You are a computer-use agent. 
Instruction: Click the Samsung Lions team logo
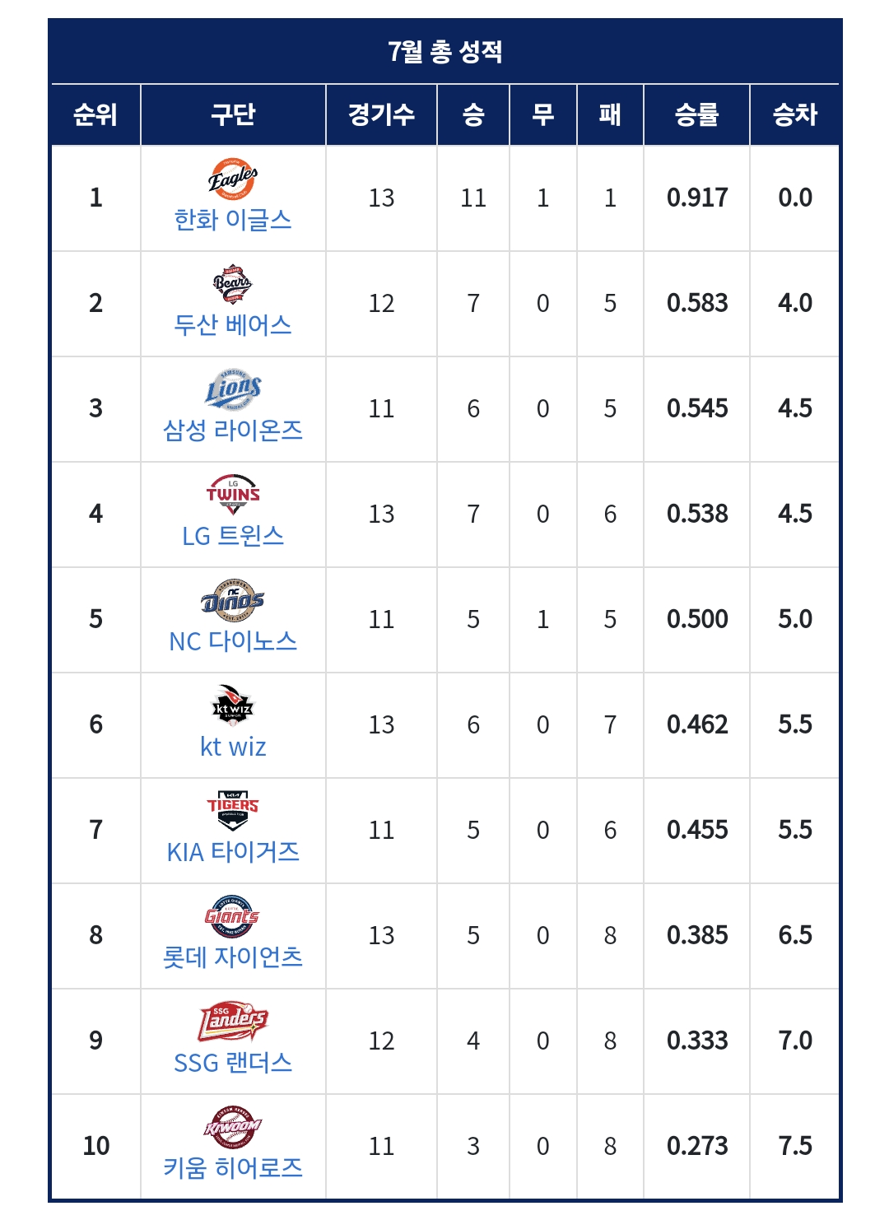233,389
